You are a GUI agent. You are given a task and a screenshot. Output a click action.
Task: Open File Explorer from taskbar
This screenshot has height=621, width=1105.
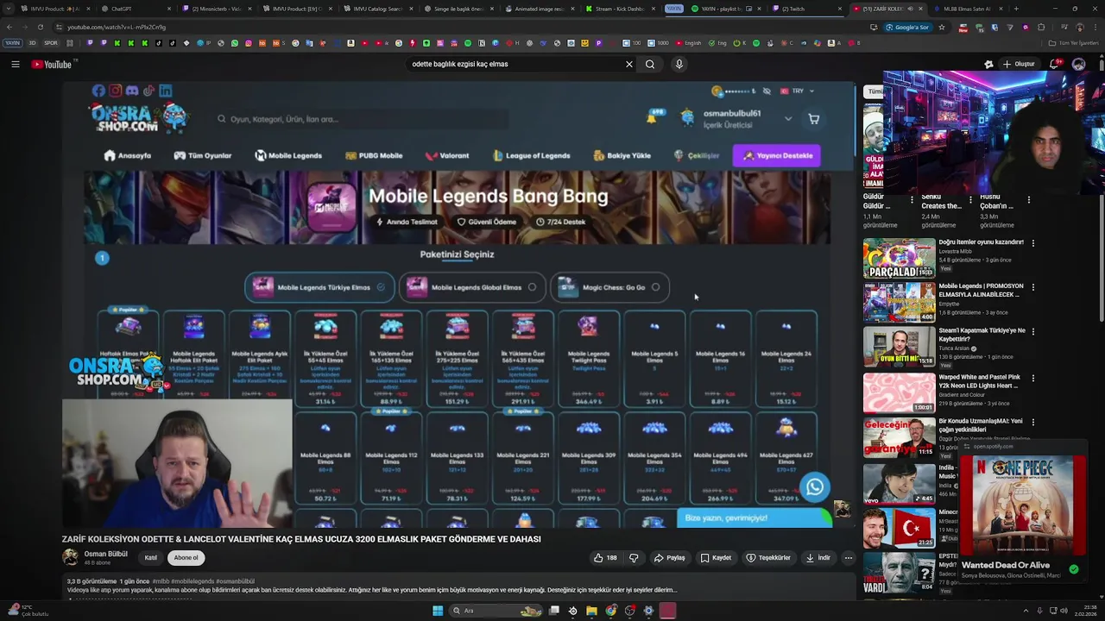591,611
